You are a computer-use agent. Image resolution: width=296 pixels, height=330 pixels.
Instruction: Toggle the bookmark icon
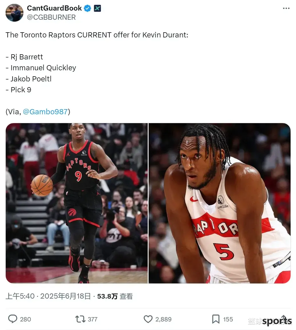(216, 319)
